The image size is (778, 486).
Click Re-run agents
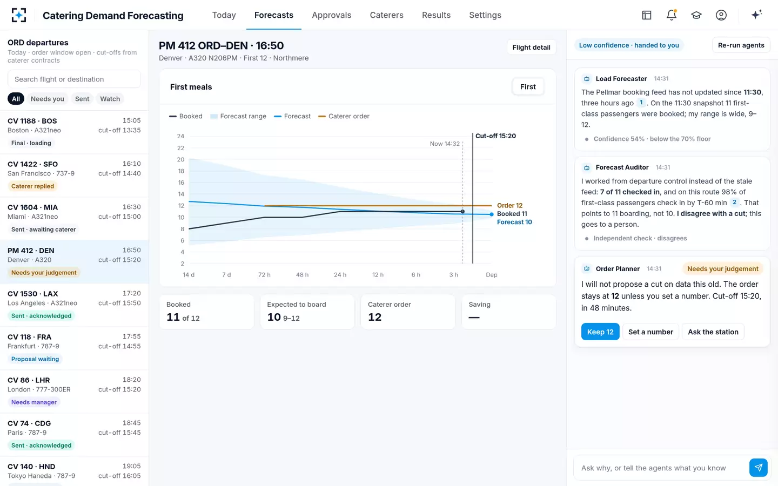[x=741, y=45]
